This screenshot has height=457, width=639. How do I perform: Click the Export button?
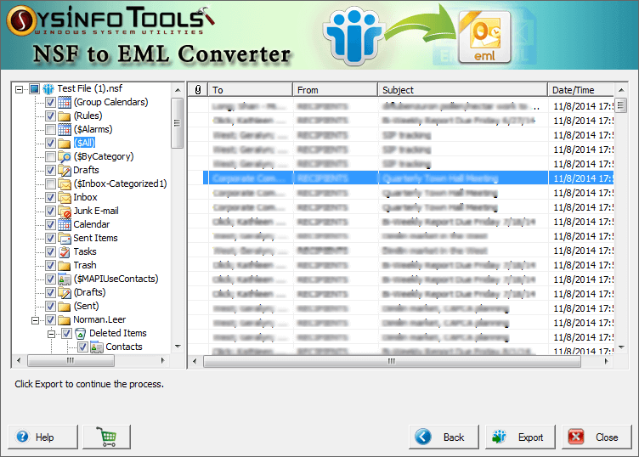tap(520, 437)
